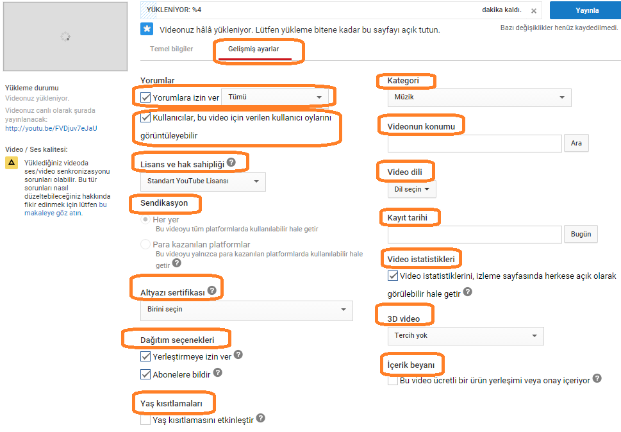Click the help icon next to Abonelere bildir

(x=217, y=372)
